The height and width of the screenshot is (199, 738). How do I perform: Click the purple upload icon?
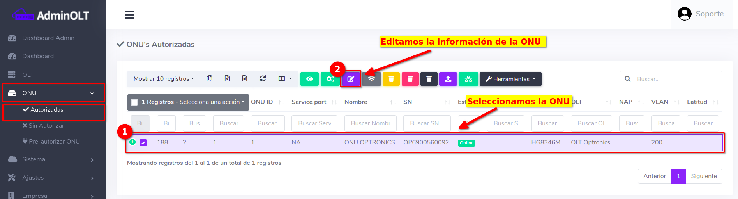pyautogui.click(x=448, y=79)
